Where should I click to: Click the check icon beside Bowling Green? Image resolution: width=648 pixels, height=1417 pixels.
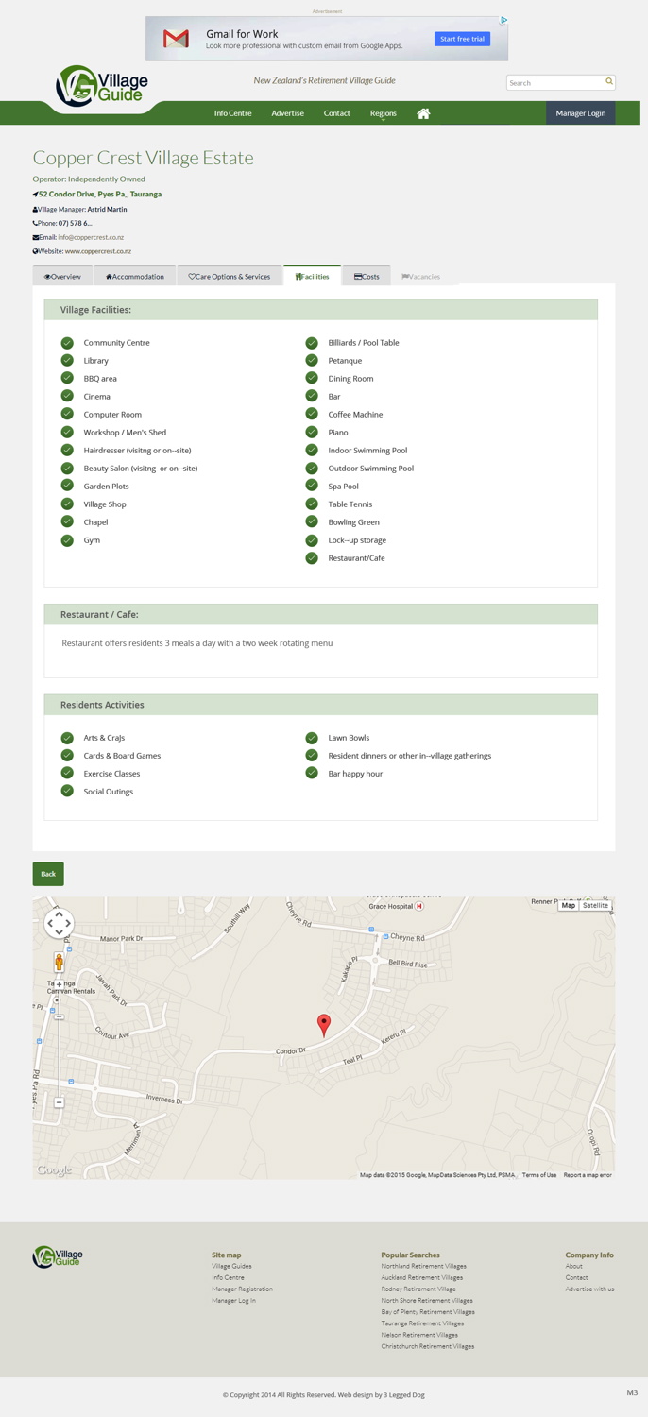(x=312, y=522)
